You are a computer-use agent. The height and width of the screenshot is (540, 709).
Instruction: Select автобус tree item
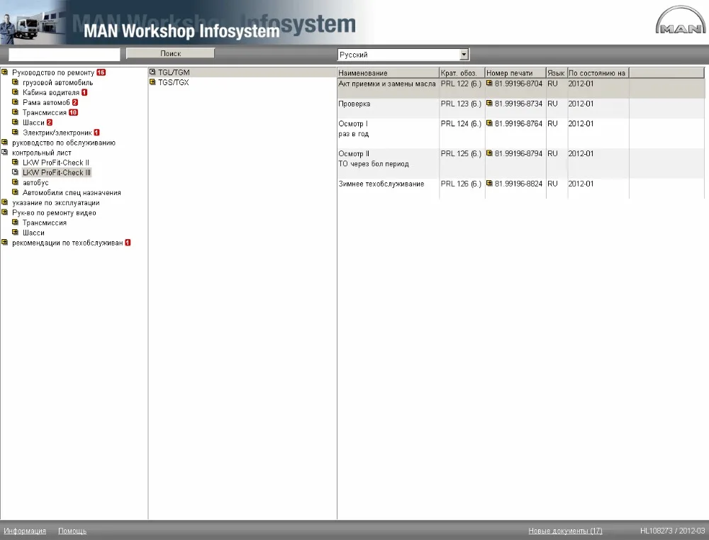click(x=35, y=182)
